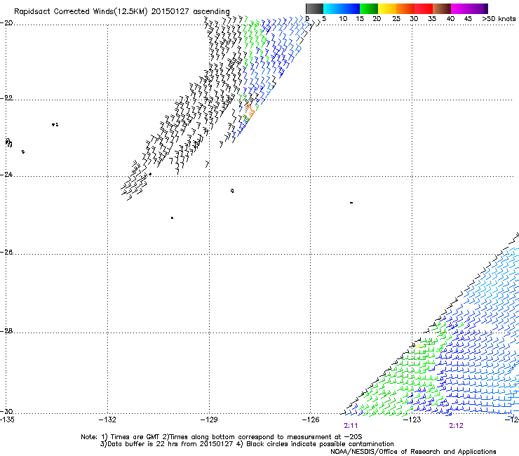Screen dimensions: 519x456
Task: Select the red 30-35 knots color swatch
Action: point(424,8)
